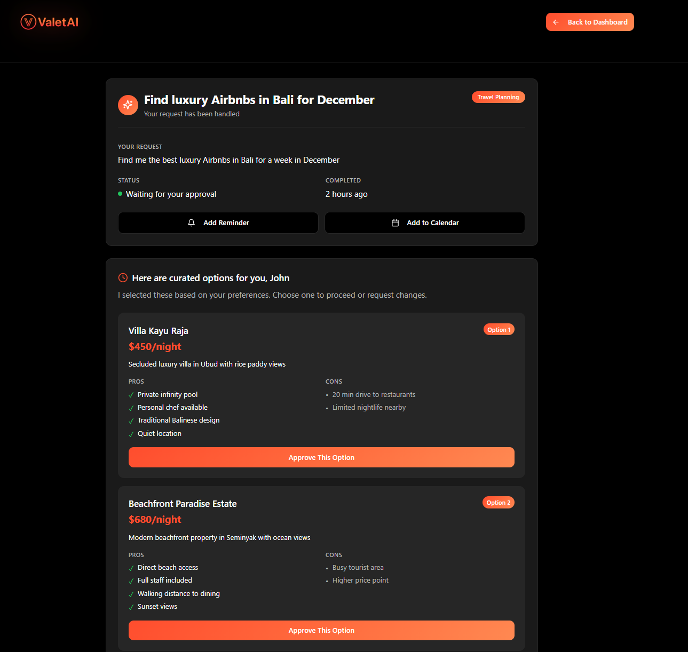
Task: Open Back to Dashboard
Action: point(590,22)
